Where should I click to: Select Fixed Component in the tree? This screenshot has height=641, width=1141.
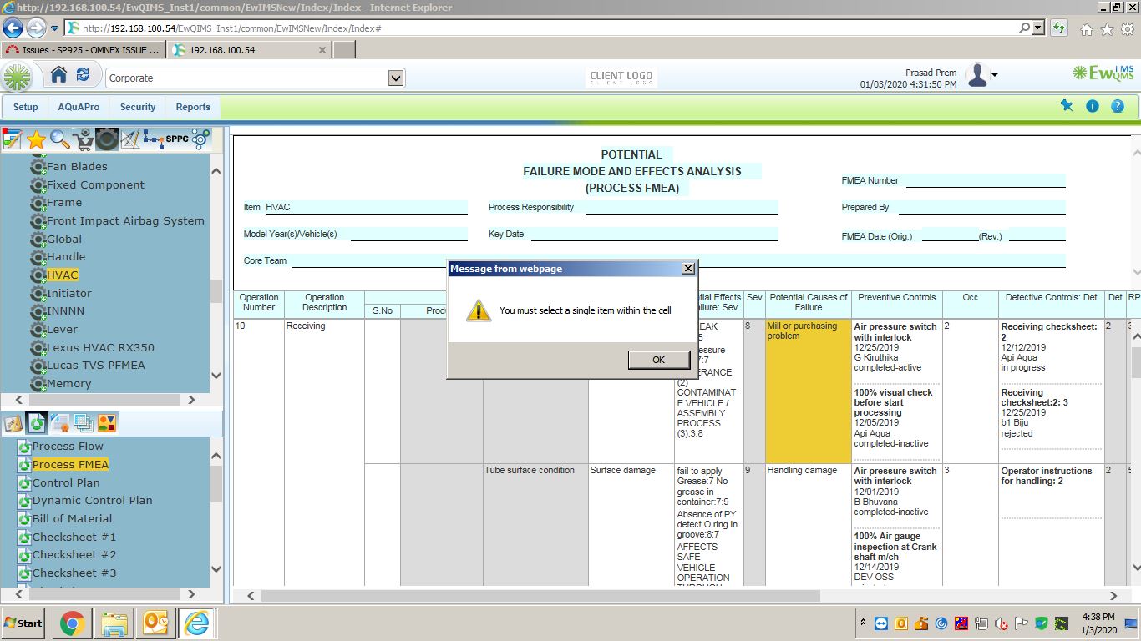[x=95, y=184]
